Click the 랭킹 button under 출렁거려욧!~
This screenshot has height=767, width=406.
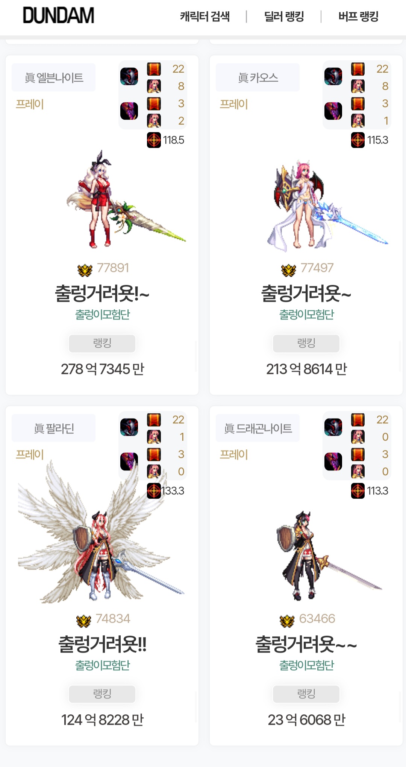[x=102, y=343]
